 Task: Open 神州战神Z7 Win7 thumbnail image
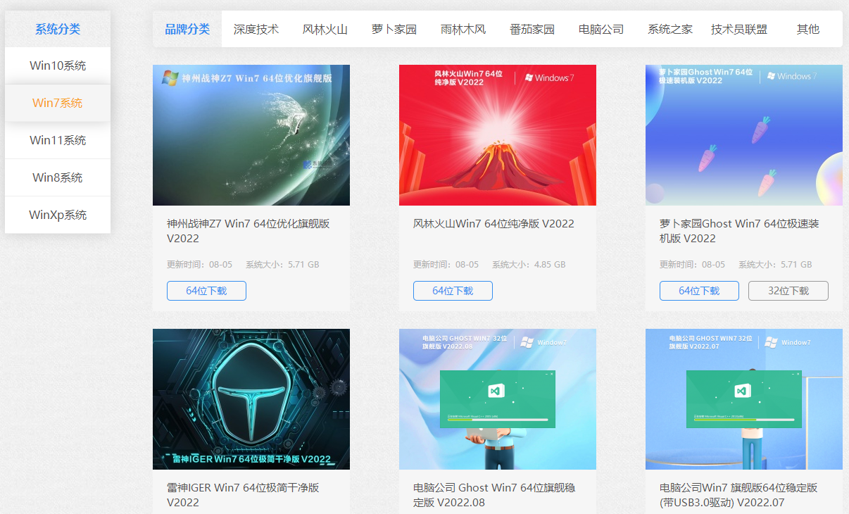[251, 135]
